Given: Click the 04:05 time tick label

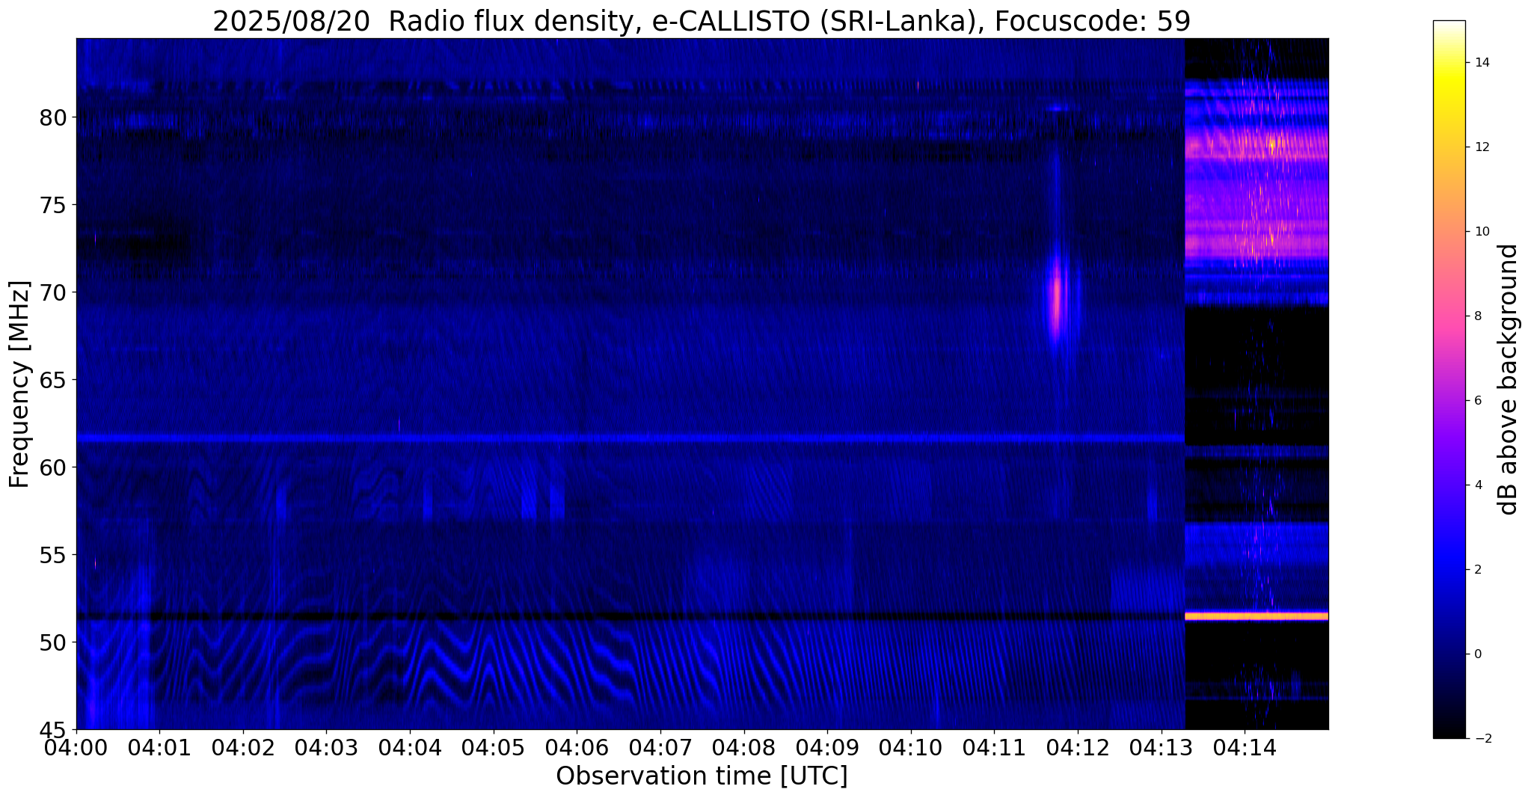Looking at the screenshot, I should [x=494, y=747].
